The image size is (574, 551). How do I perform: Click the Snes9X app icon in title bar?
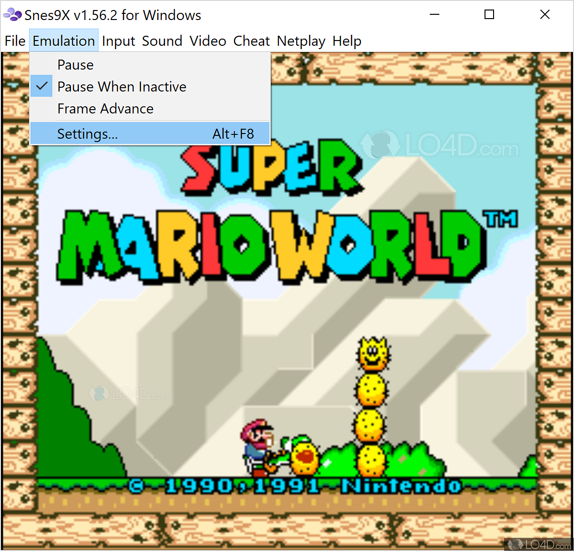click(x=12, y=15)
